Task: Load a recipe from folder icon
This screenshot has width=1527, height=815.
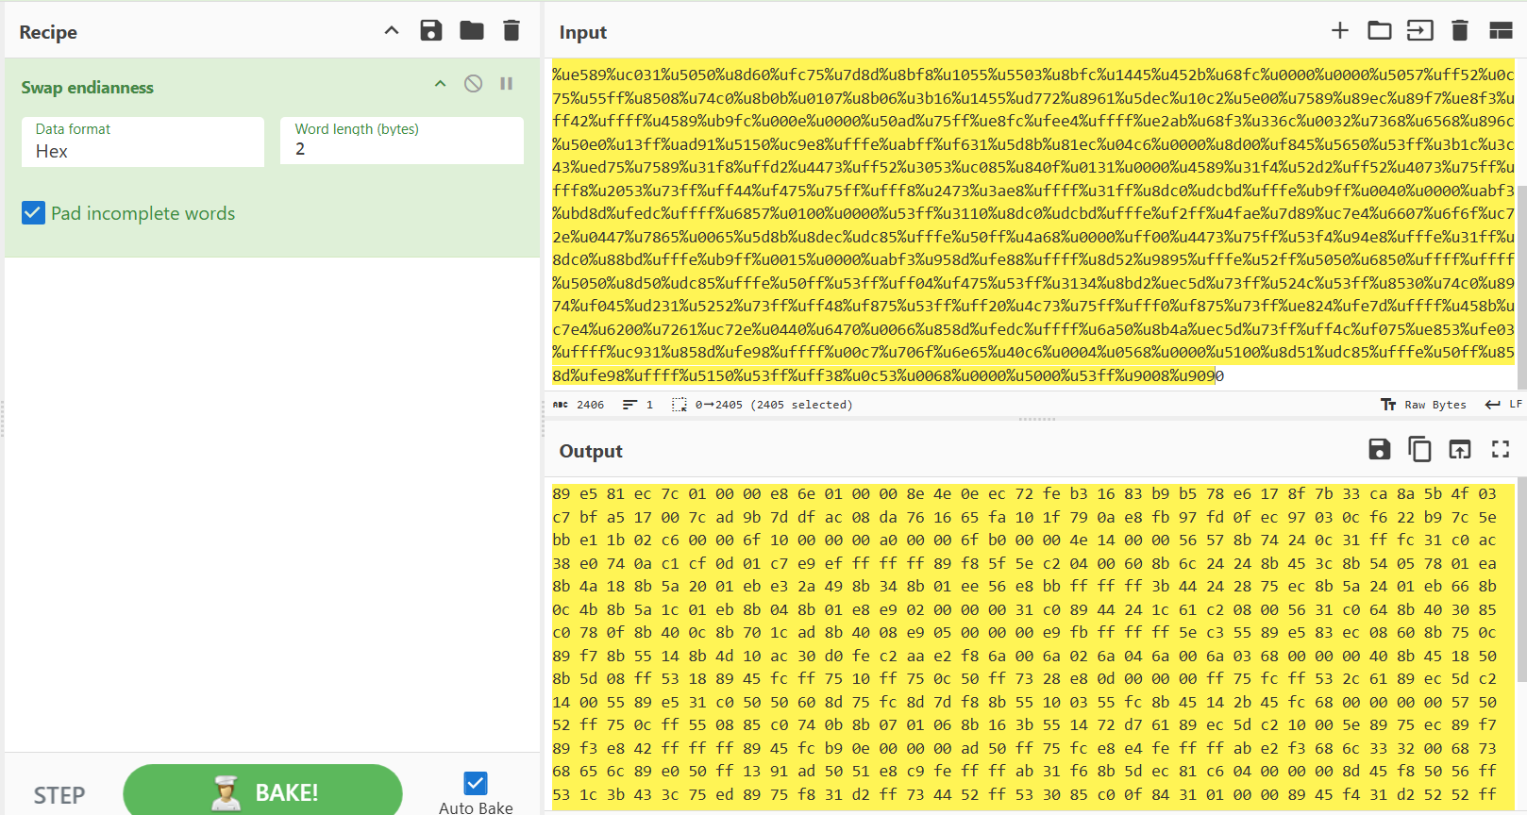Action: [472, 31]
